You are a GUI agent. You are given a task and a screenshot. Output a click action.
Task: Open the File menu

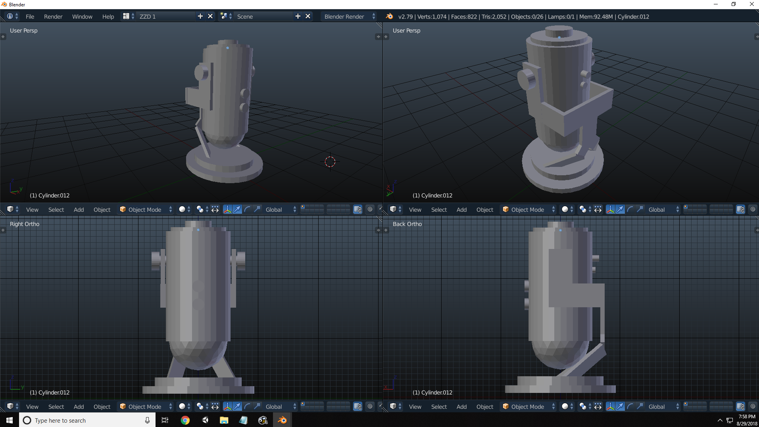(x=30, y=16)
